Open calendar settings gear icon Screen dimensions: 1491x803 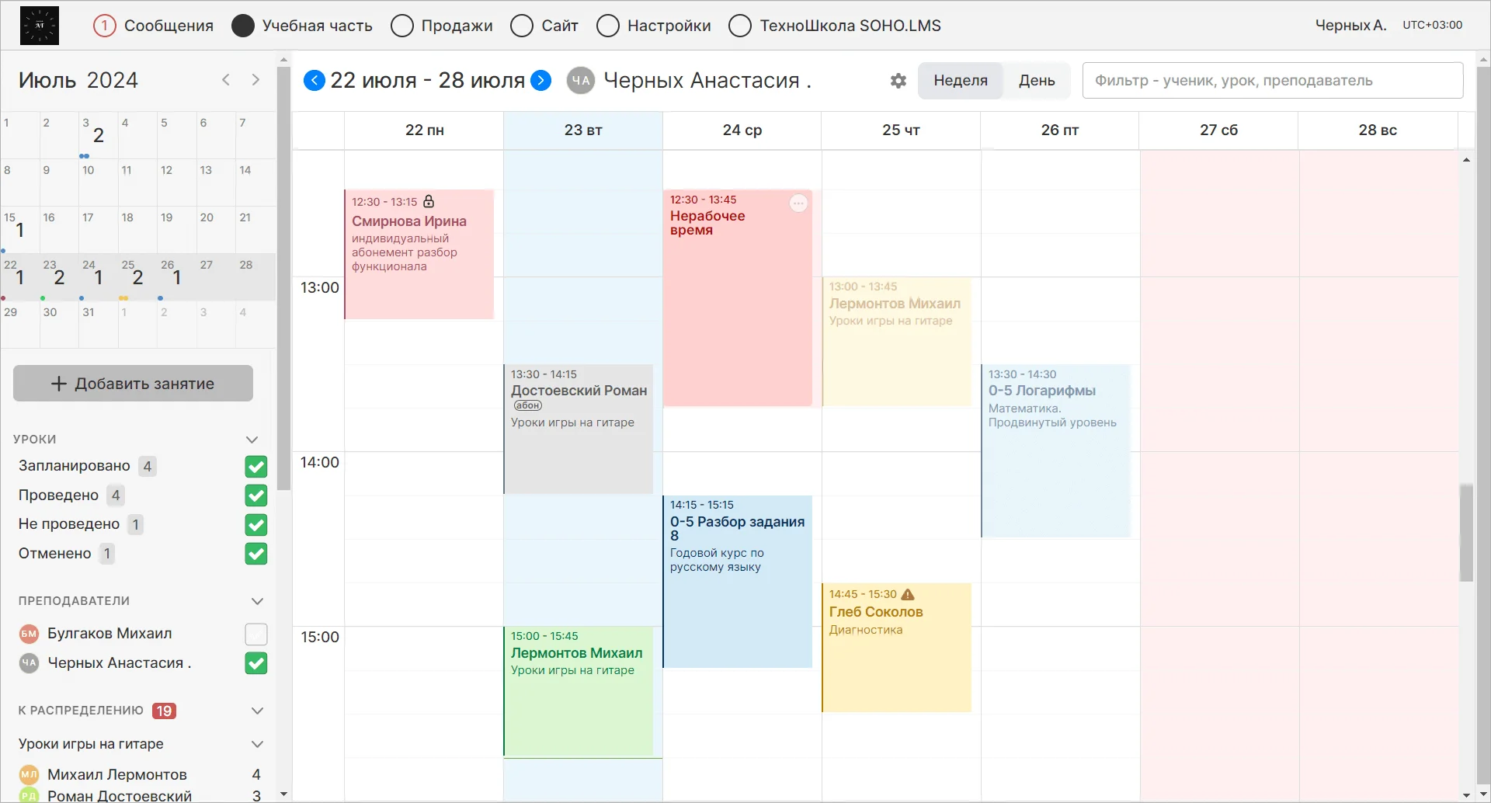[898, 81]
